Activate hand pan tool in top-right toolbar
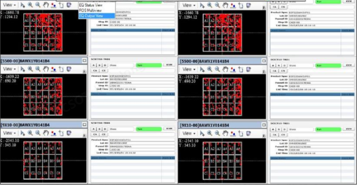The image size is (357, 185). click(225, 5)
